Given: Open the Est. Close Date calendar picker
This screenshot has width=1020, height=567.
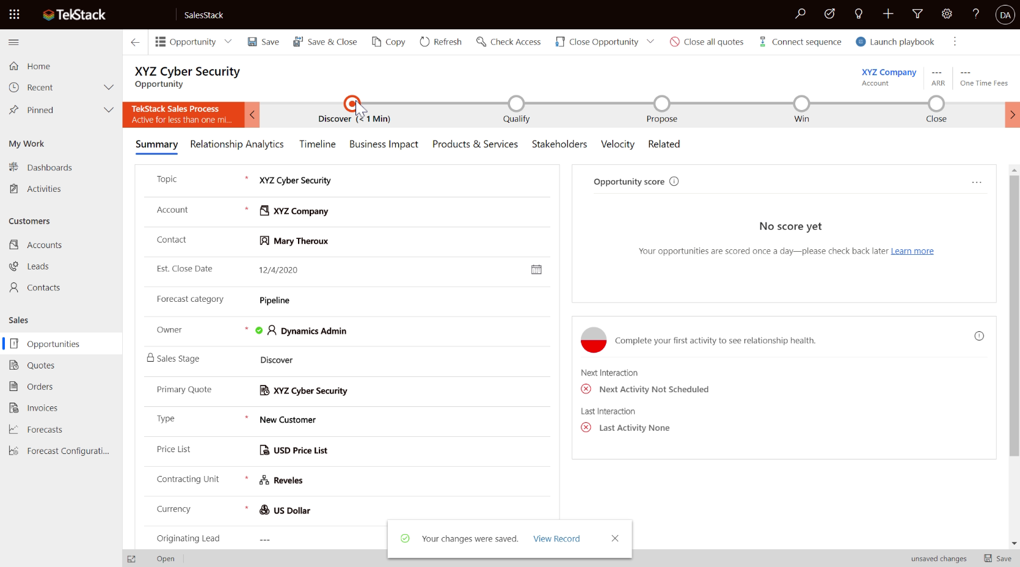Looking at the screenshot, I should tap(536, 269).
